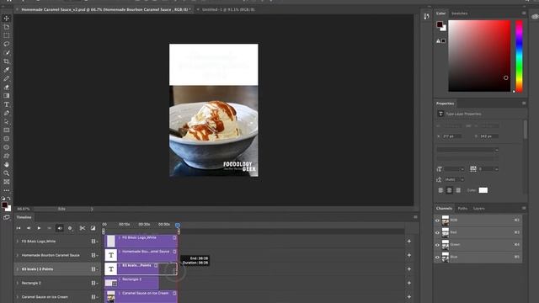Screen dimensions: 539x303
Task: Switch to the Layers tab
Action: coord(479,209)
